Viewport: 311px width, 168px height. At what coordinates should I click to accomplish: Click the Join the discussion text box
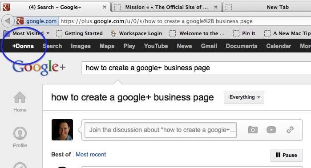tap(161, 130)
